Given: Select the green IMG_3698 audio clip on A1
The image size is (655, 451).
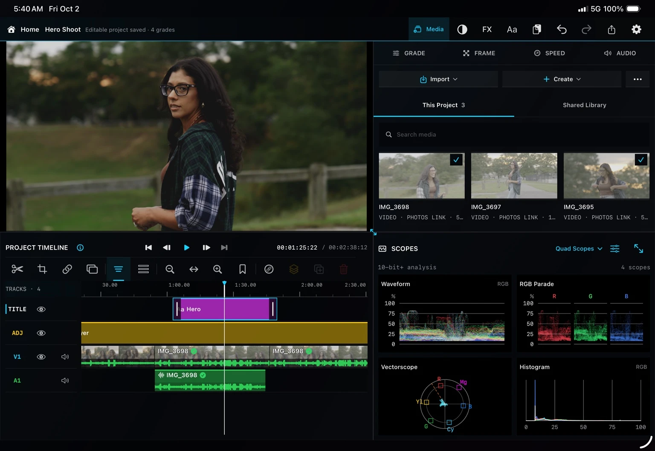Looking at the screenshot, I should tap(210, 380).
